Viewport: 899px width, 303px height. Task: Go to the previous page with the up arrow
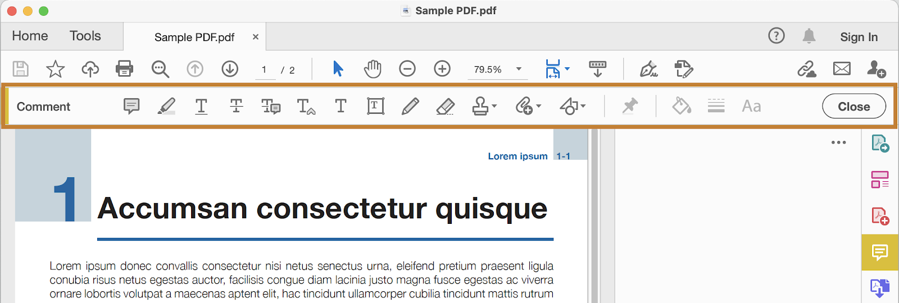coord(195,69)
